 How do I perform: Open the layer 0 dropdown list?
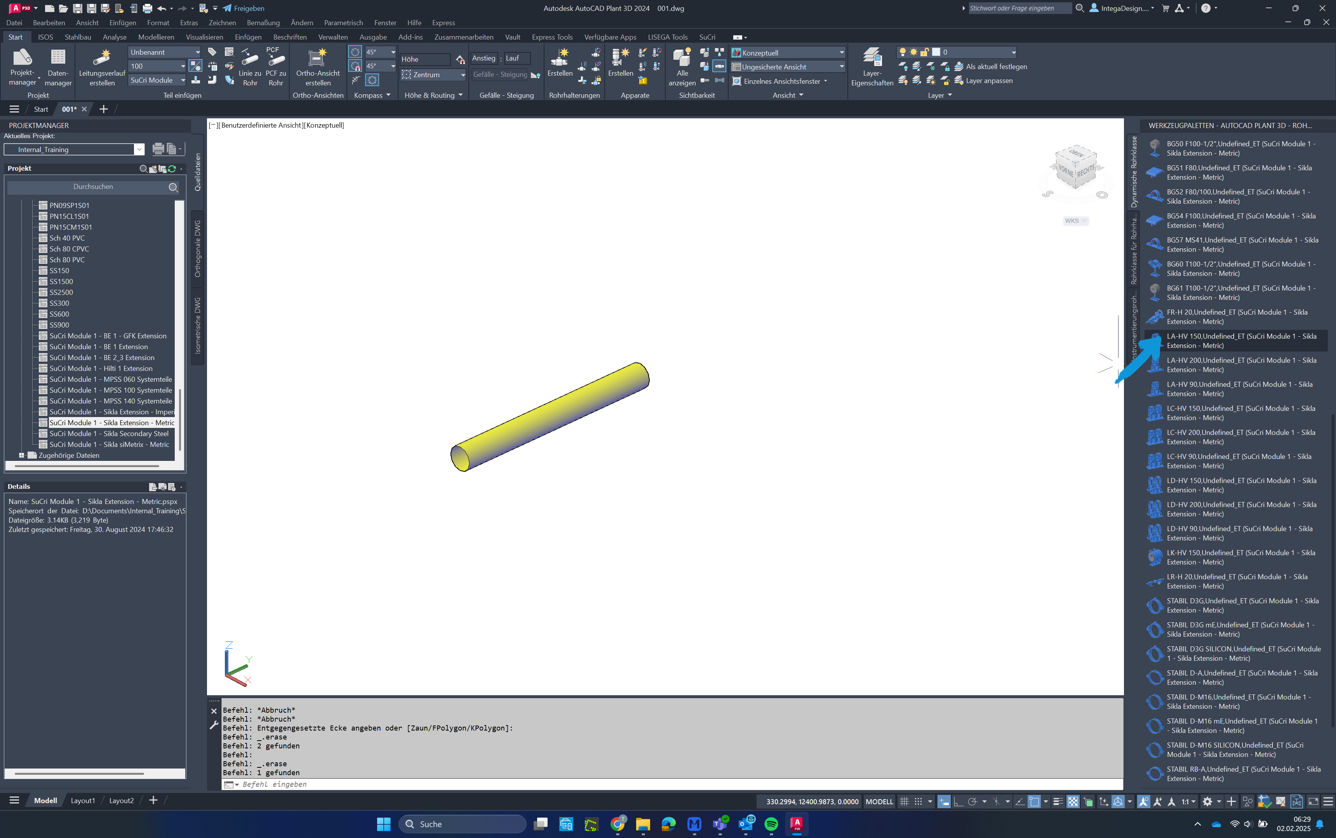[957, 52]
